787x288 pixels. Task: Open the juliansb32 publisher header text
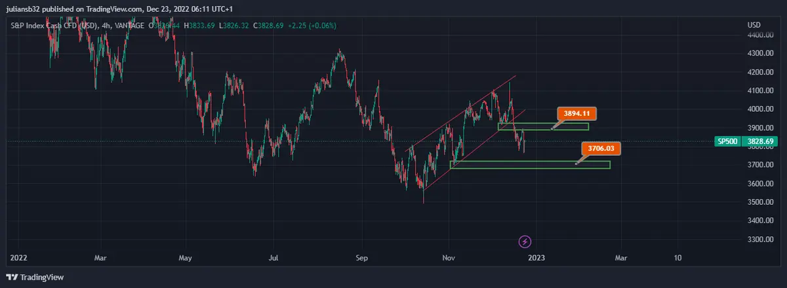tap(26, 9)
